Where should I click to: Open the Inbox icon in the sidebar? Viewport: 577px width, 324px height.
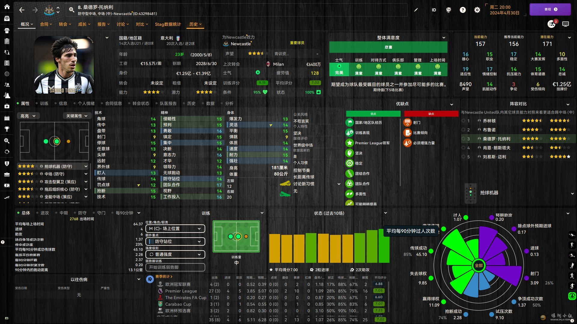tap(7, 19)
